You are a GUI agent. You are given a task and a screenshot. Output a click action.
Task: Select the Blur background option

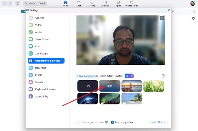point(110,86)
